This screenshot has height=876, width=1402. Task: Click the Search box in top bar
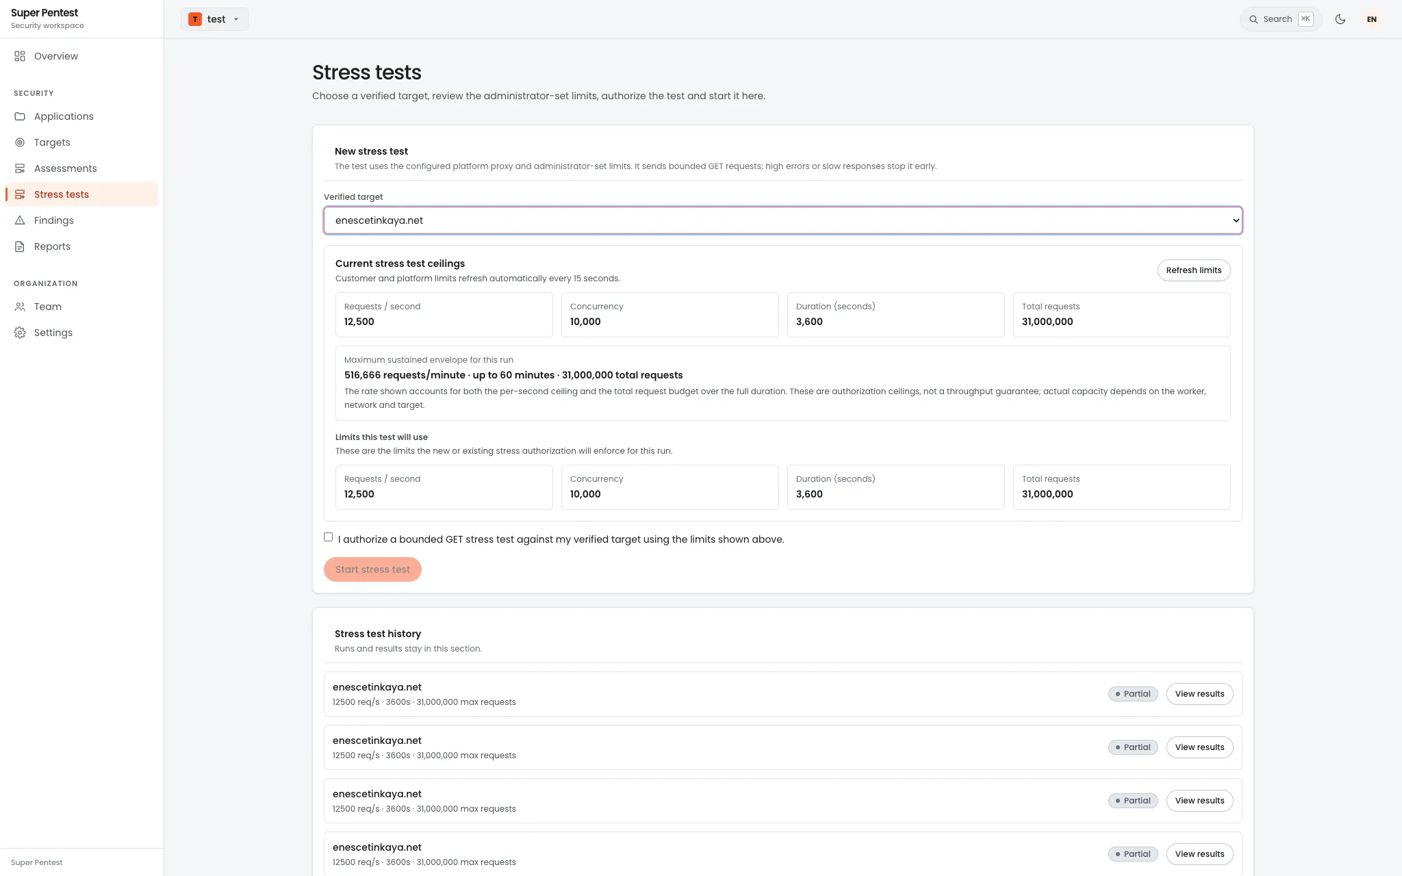click(1281, 19)
